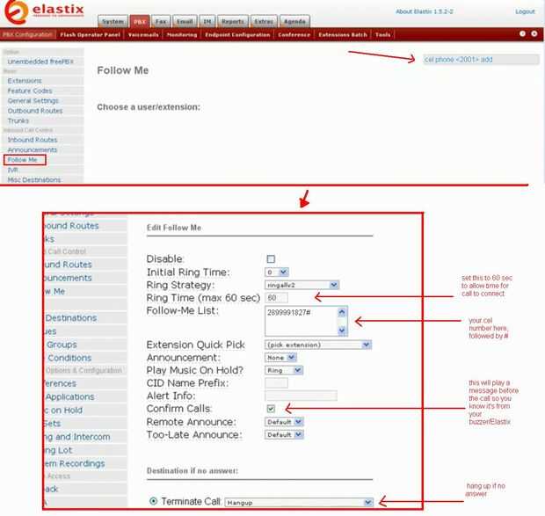Image resolution: width=545 pixels, height=516 pixels.
Task: Go to Monitoring
Action: click(182, 35)
